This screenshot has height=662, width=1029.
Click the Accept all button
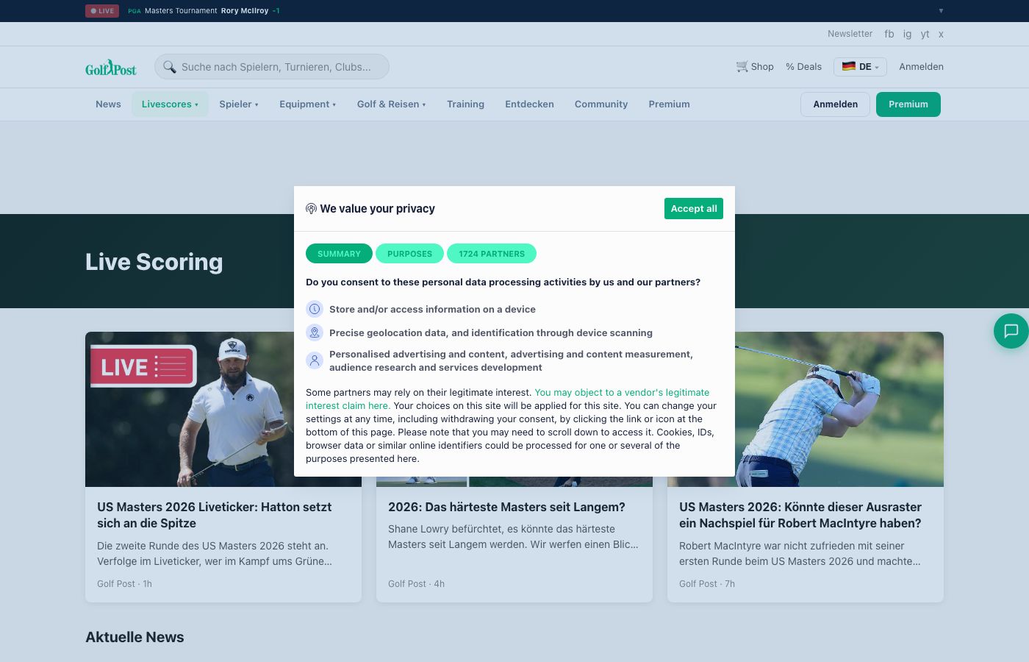694,209
